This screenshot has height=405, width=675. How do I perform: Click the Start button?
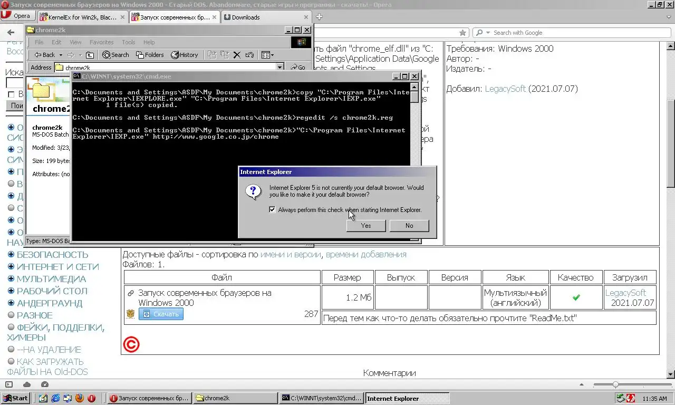point(15,398)
